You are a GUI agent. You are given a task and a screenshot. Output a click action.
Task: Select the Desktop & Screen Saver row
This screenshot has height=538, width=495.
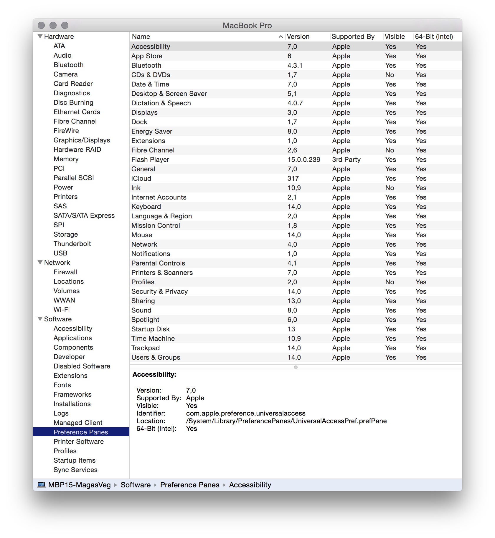pos(296,94)
